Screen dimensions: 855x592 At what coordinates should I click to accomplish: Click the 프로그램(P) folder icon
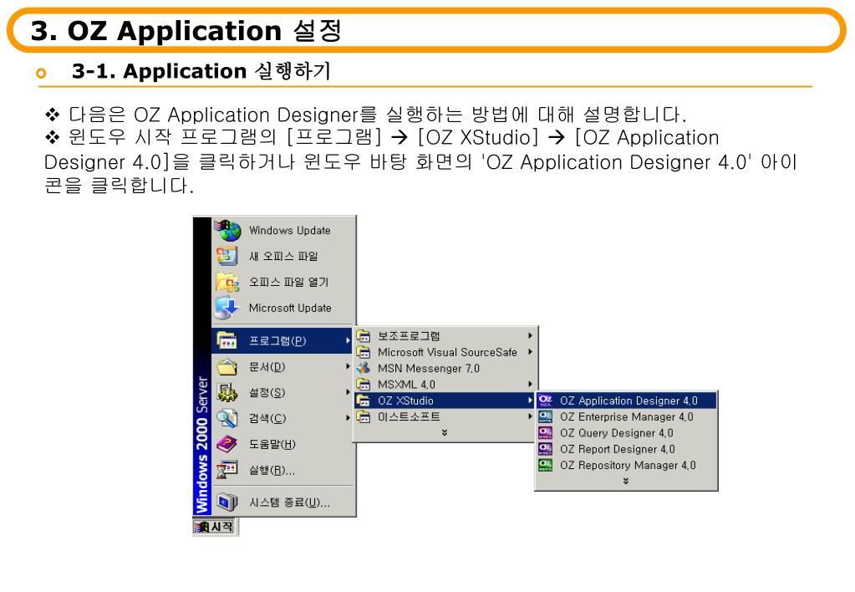coord(226,340)
